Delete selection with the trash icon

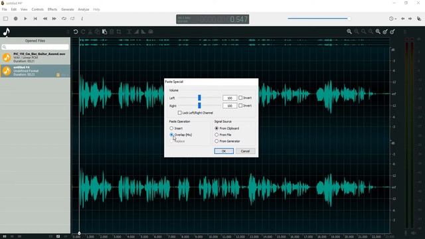coord(112,32)
